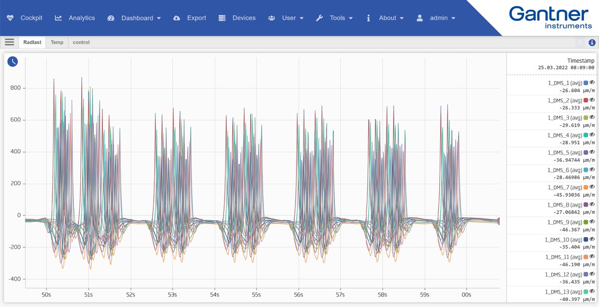Switch to the Radlast tab
The image size is (599, 307).
(x=32, y=42)
